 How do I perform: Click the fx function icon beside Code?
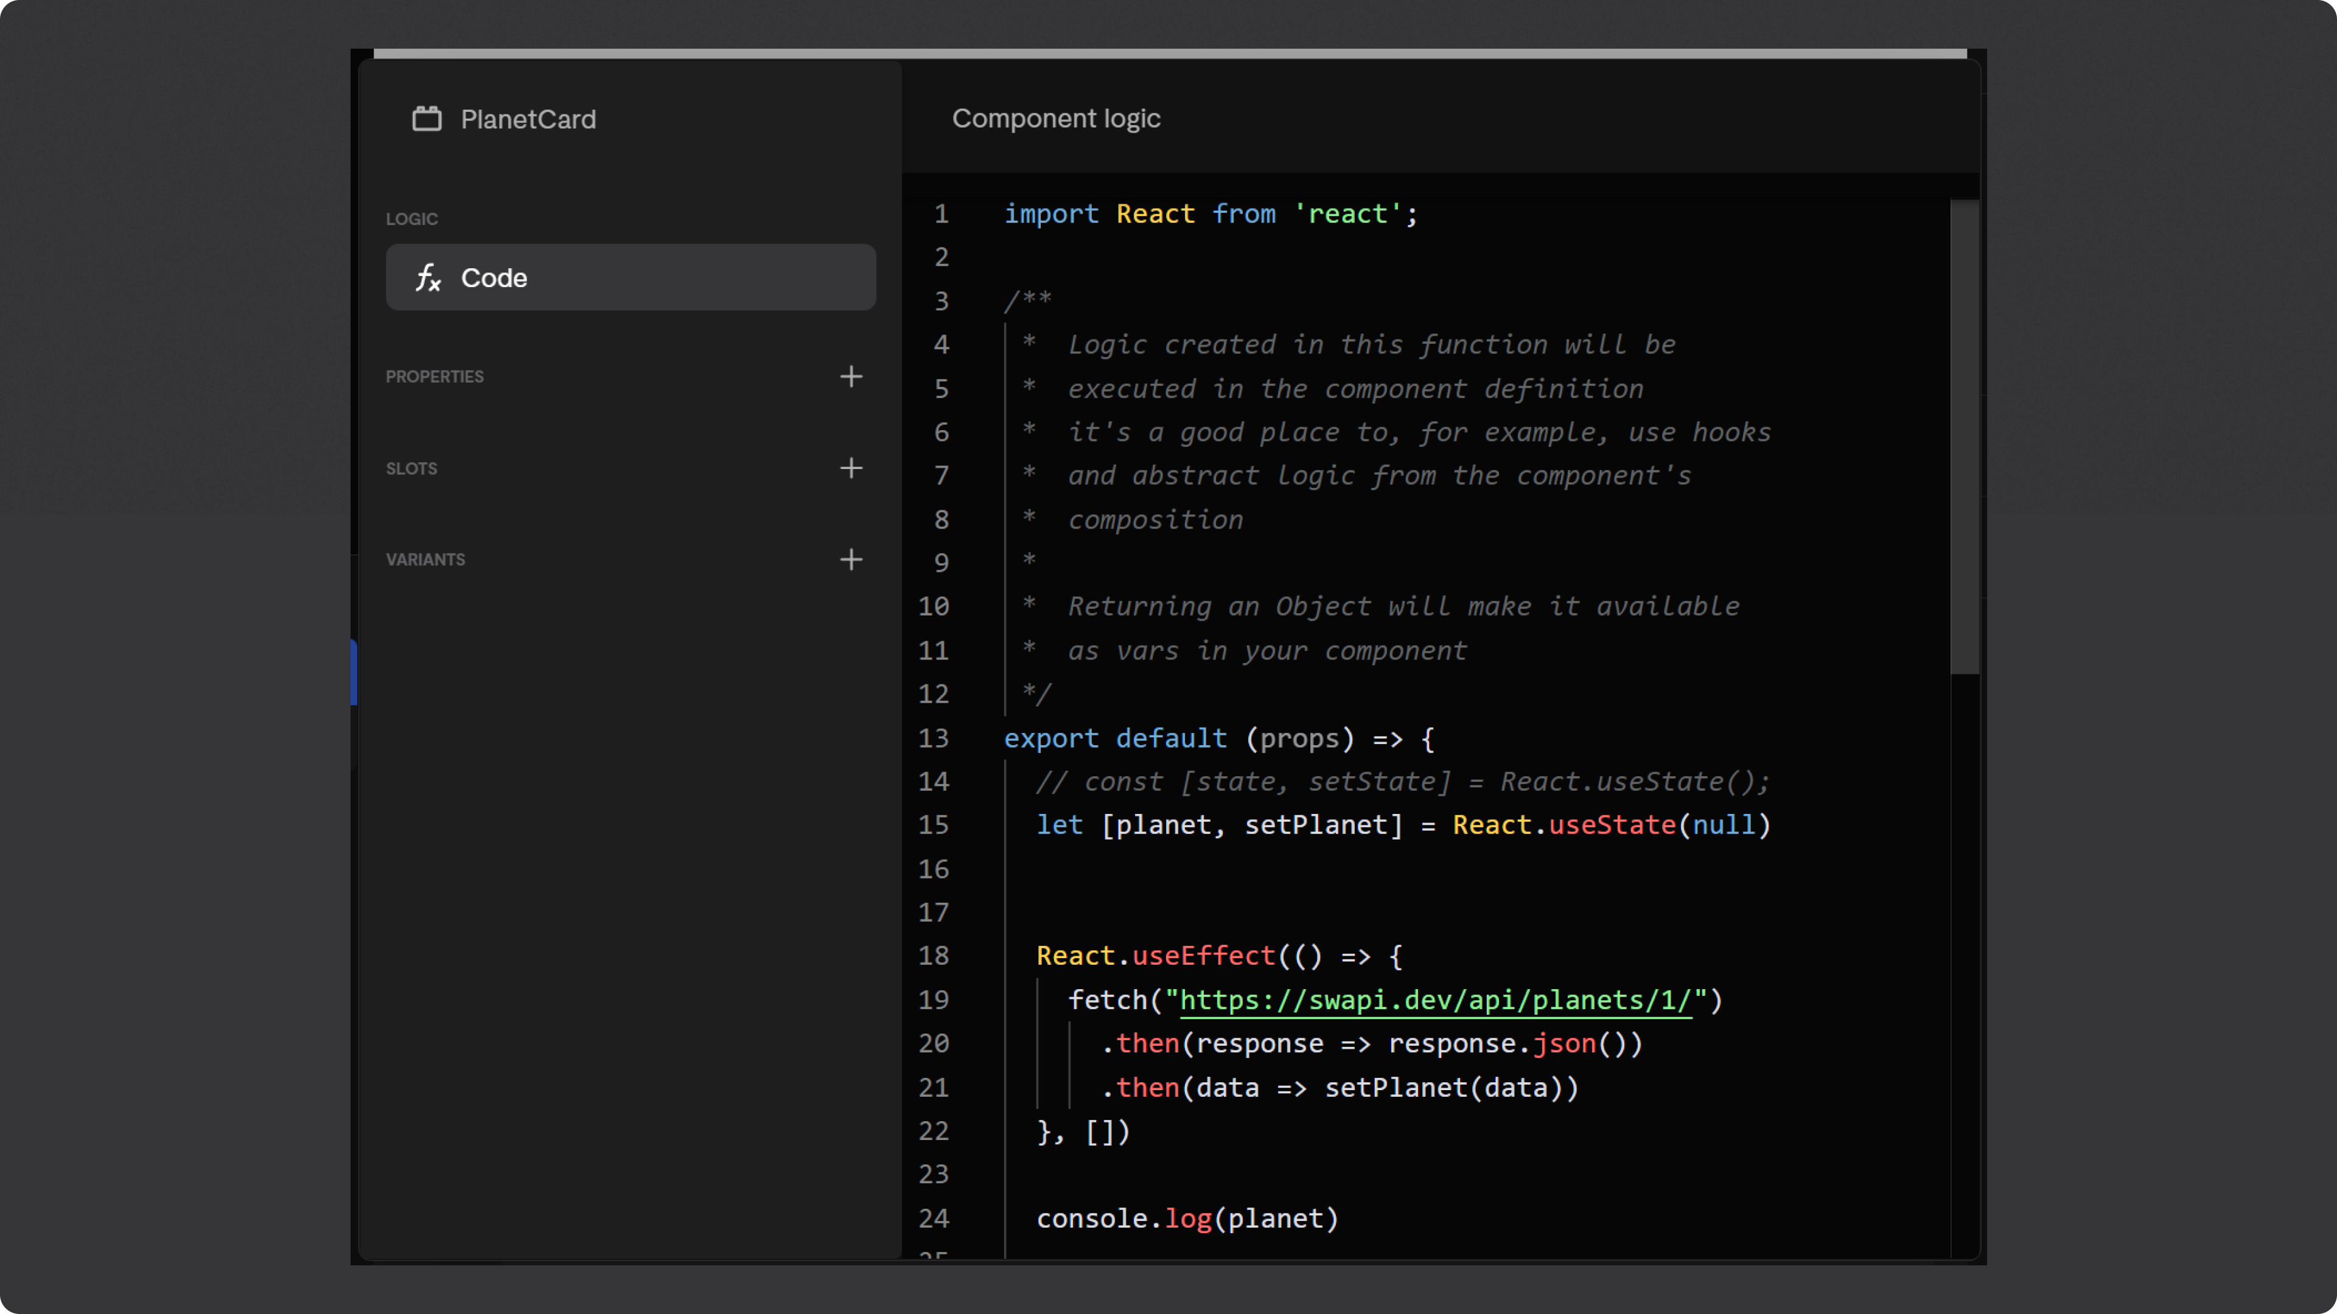point(428,277)
